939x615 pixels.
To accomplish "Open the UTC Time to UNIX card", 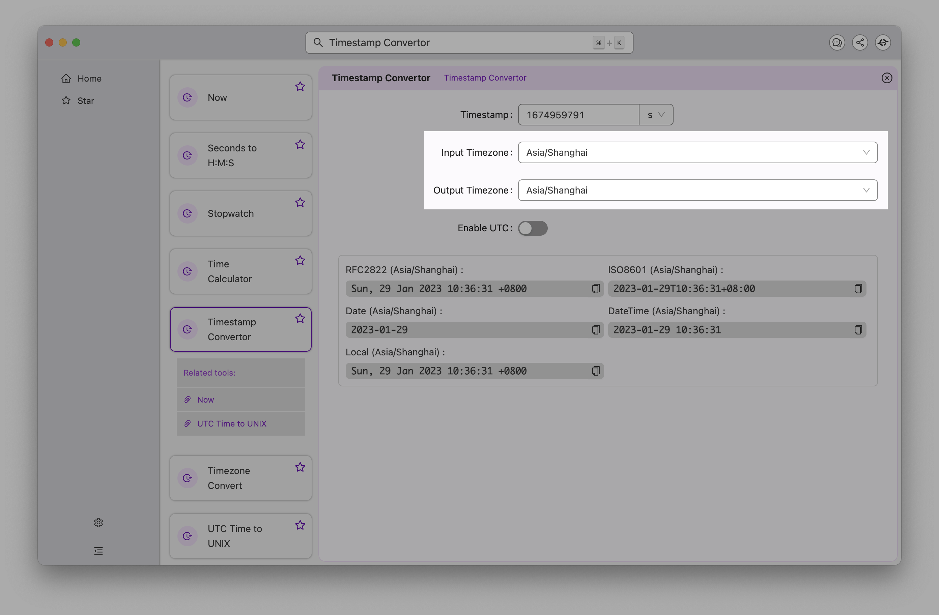I will coord(241,536).
